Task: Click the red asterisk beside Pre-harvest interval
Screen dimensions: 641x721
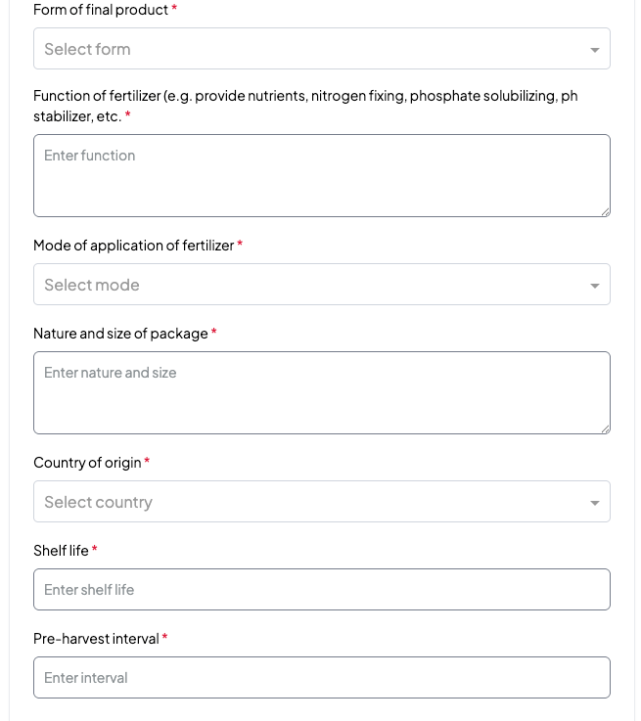Action: tap(164, 637)
